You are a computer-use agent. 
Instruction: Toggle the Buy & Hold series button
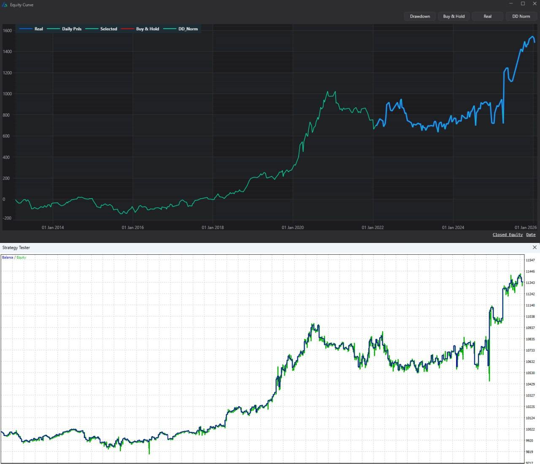click(454, 16)
